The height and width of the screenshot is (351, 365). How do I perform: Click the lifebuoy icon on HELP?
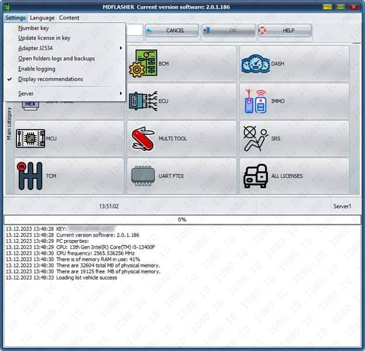[262, 30]
